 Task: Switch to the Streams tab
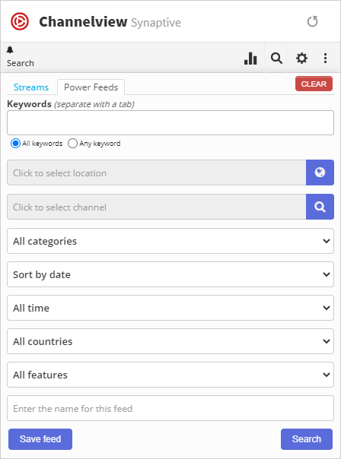tap(31, 87)
